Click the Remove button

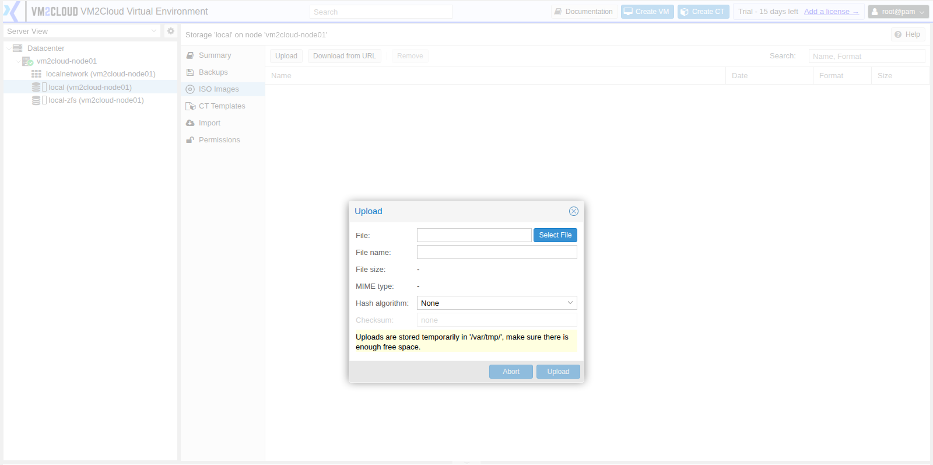tap(410, 56)
